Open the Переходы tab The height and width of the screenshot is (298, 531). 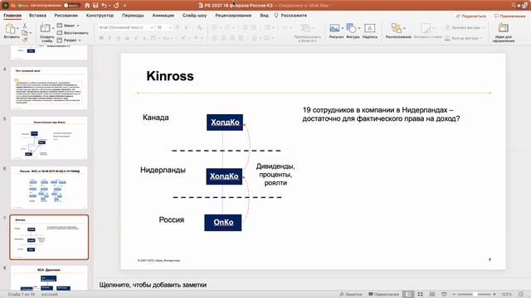[133, 16]
